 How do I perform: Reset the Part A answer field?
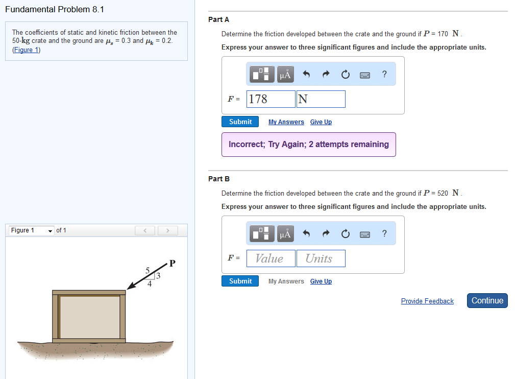[345, 74]
